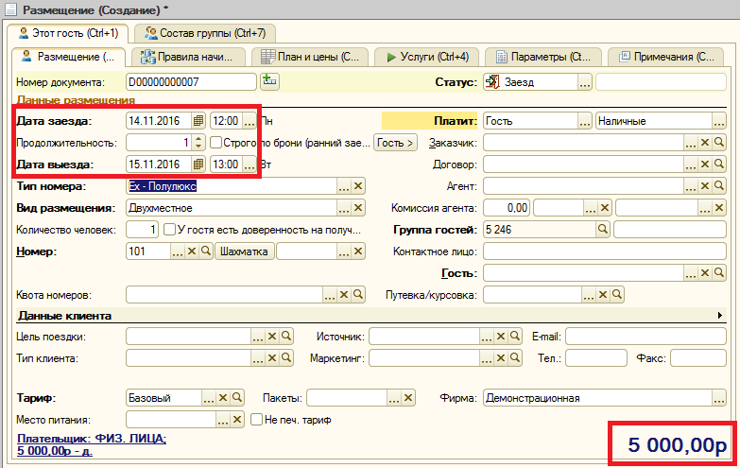The height and width of the screenshot is (468, 740).
Task: Clear the Вид размещения field
Action: [x=358, y=208]
